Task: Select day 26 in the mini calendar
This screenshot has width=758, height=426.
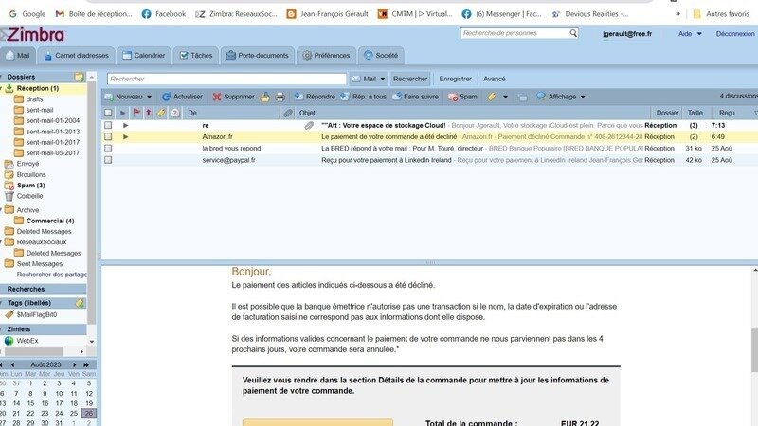Action: click(x=88, y=414)
